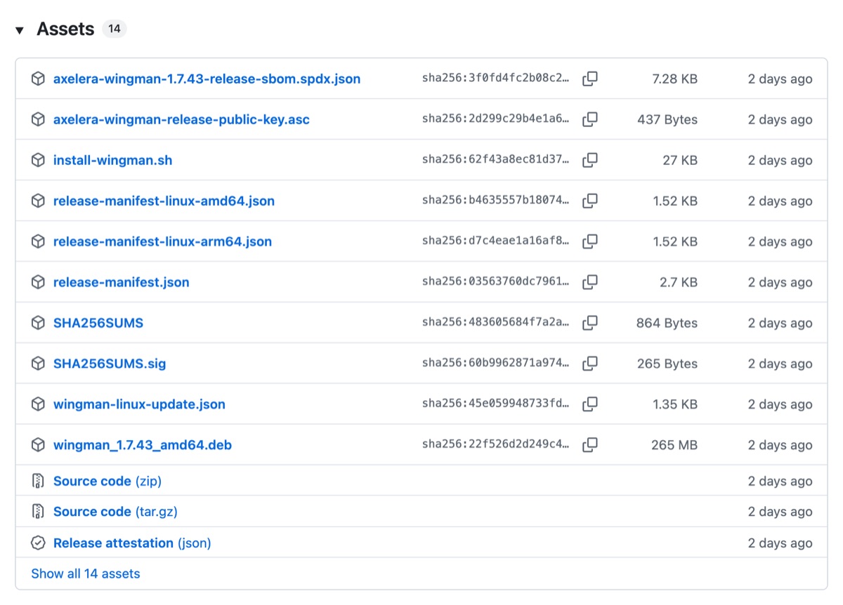Copy sha256 of install-wingman.sh
The height and width of the screenshot is (605, 843).
coord(590,160)
